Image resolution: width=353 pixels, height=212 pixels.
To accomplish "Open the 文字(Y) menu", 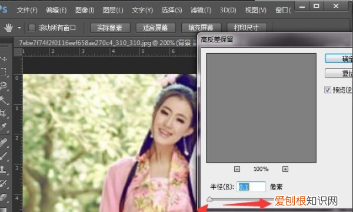I will coord(142,10).
